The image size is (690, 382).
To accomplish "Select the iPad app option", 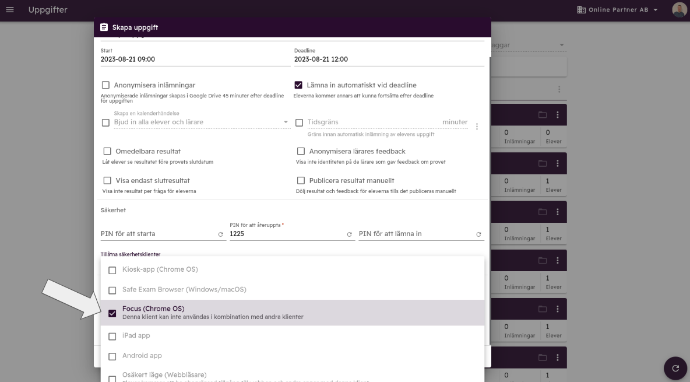I will pos(112,336).
